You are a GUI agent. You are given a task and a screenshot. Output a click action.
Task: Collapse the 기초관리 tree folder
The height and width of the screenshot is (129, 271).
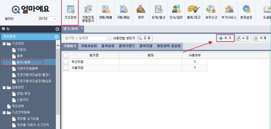point(4,44)
